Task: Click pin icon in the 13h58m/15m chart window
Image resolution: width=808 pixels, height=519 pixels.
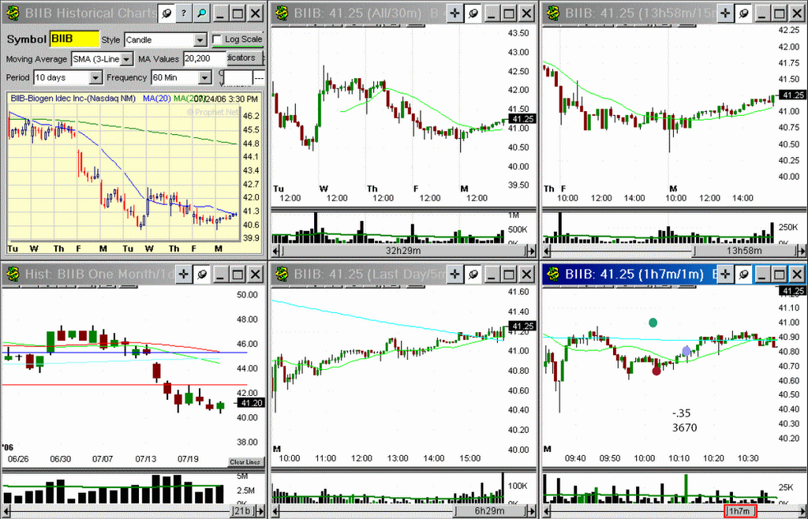Action: tap(743, 13)
